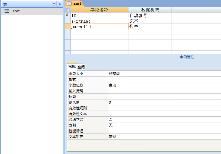This screenshot has width=221, height=154.
Task: Click the 标题 property field
Action: click(x=165, y=97)
